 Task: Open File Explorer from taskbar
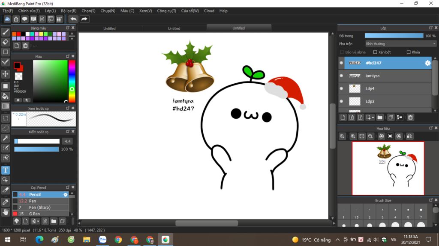[87, 240]
